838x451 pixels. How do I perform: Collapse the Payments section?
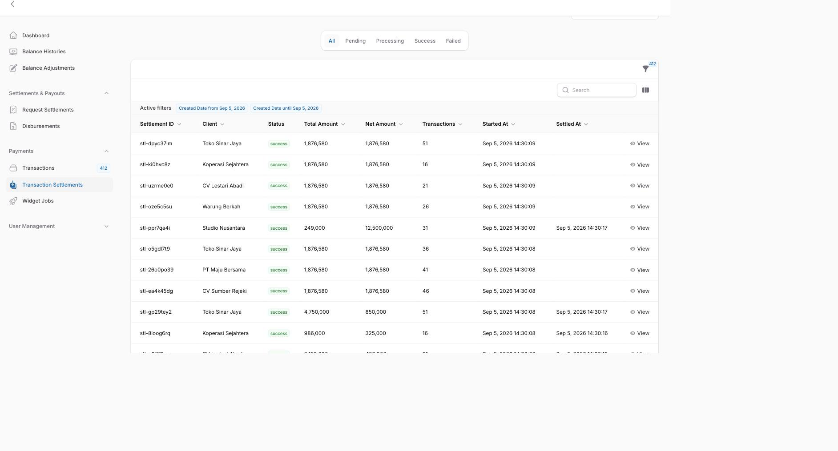(x=106, y=151)
